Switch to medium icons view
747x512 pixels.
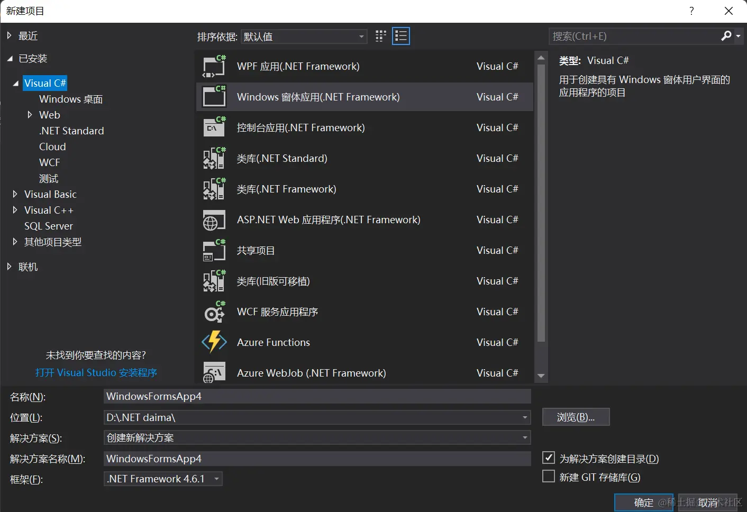tap(381, 36)
